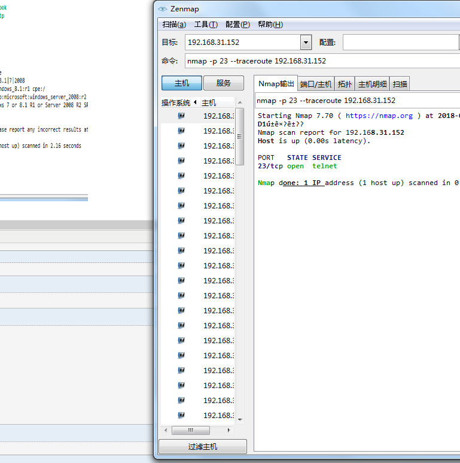
Task: Select the last visible host's OS icon
Action: click(x=181, y=415)
